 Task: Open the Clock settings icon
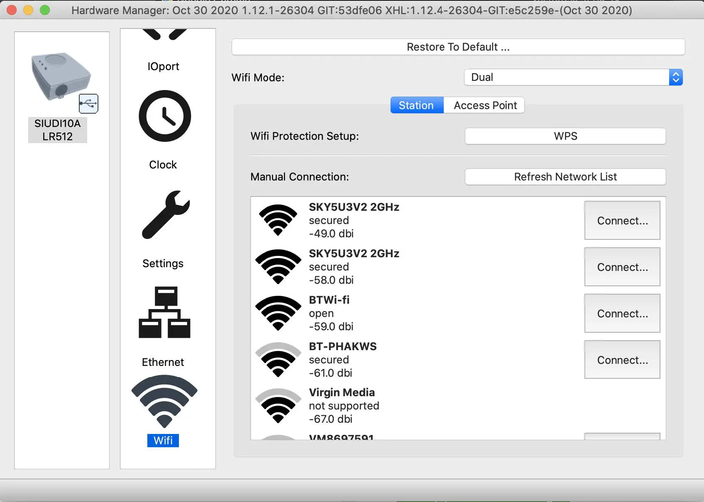[x=163, y=117]
